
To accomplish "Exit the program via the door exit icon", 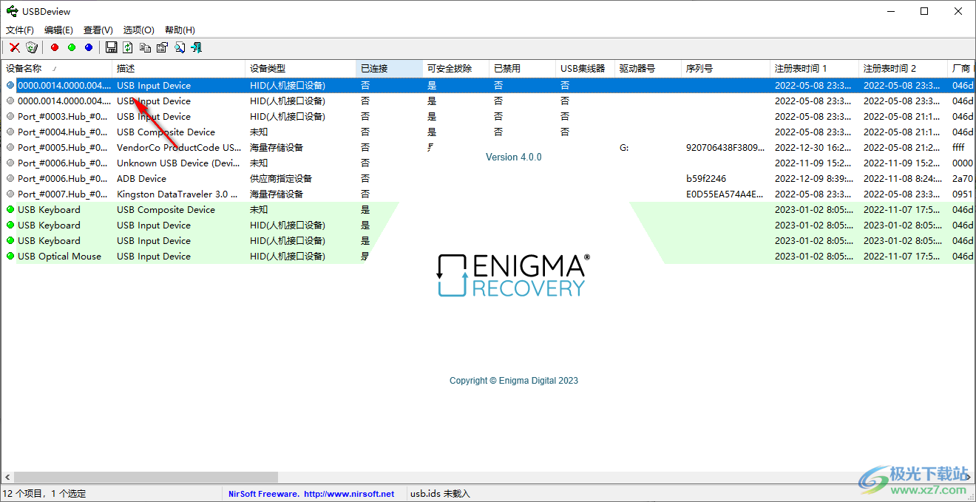I will 197,47.
